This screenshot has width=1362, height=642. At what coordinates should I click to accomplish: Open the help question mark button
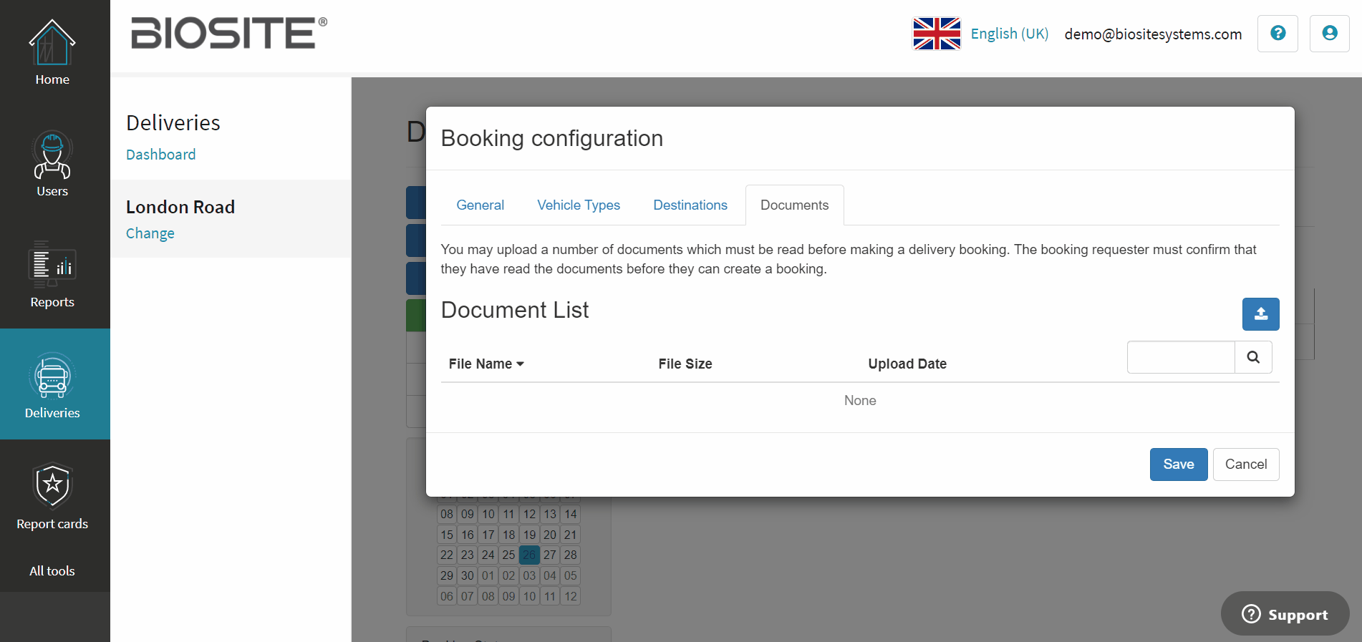tap(1278, 34)
